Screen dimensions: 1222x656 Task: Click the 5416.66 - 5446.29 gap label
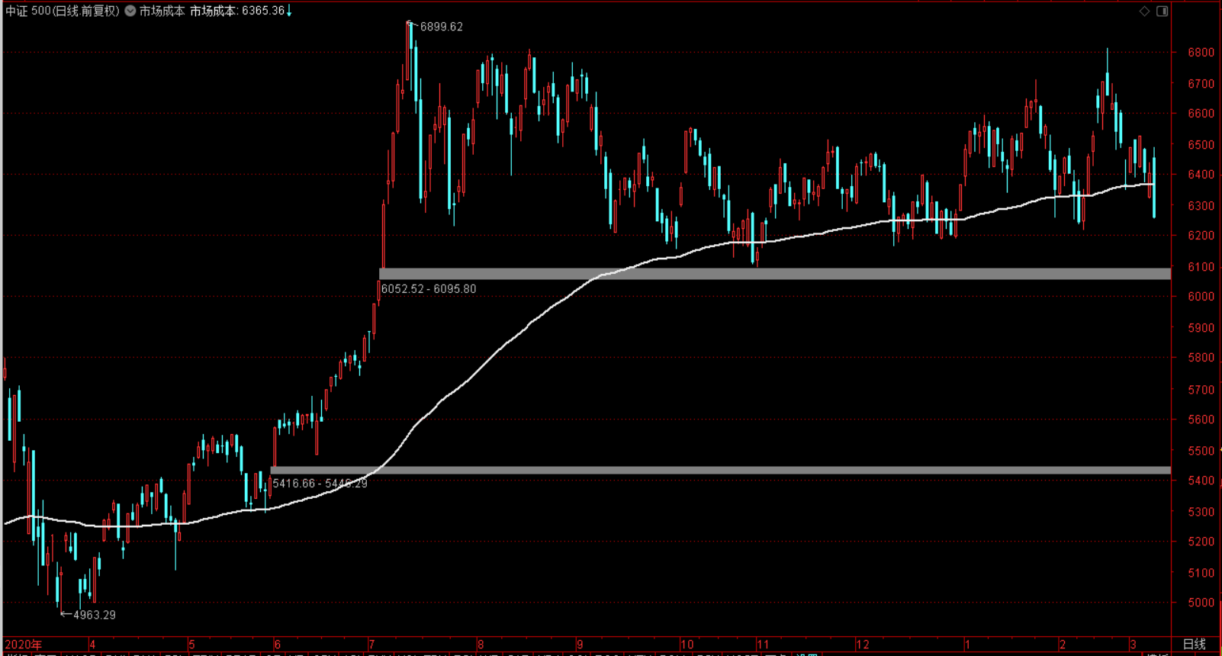click(x=320, y=484)
